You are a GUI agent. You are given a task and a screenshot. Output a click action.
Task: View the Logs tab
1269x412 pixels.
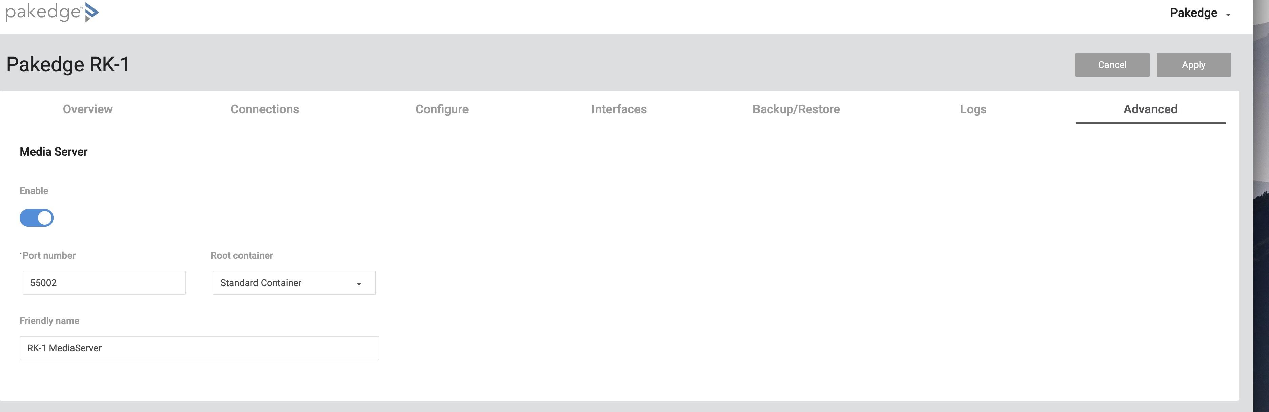click(973, 109)
